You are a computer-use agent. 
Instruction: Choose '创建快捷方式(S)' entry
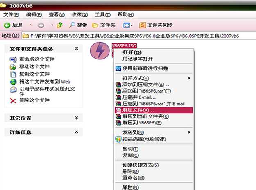[154, 165]
